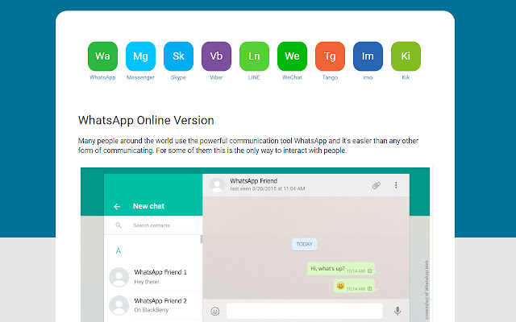516x322 pixels.
Task: Click WhatsApp Friend avatar in chat header
Action: (217, 185)
